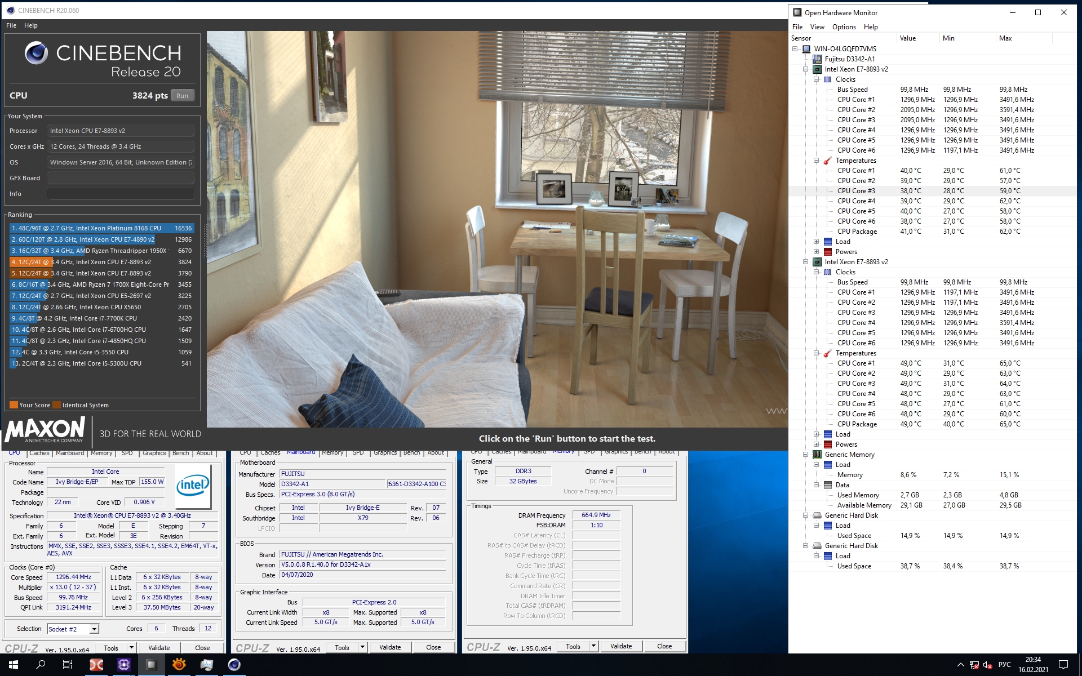Image resolution: width=1082 pixels, height=676 pixels.
Task: Click the mainboard icon beside Fujitsu D3342-A1
Action: click(x=817, y=59)
